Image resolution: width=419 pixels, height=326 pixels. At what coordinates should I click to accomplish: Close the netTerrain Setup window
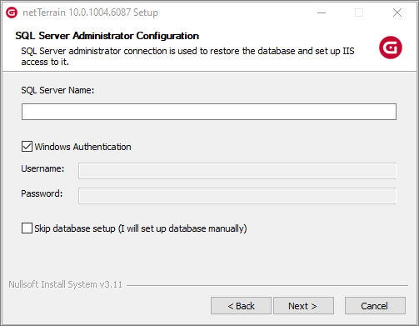coord(397,13)
